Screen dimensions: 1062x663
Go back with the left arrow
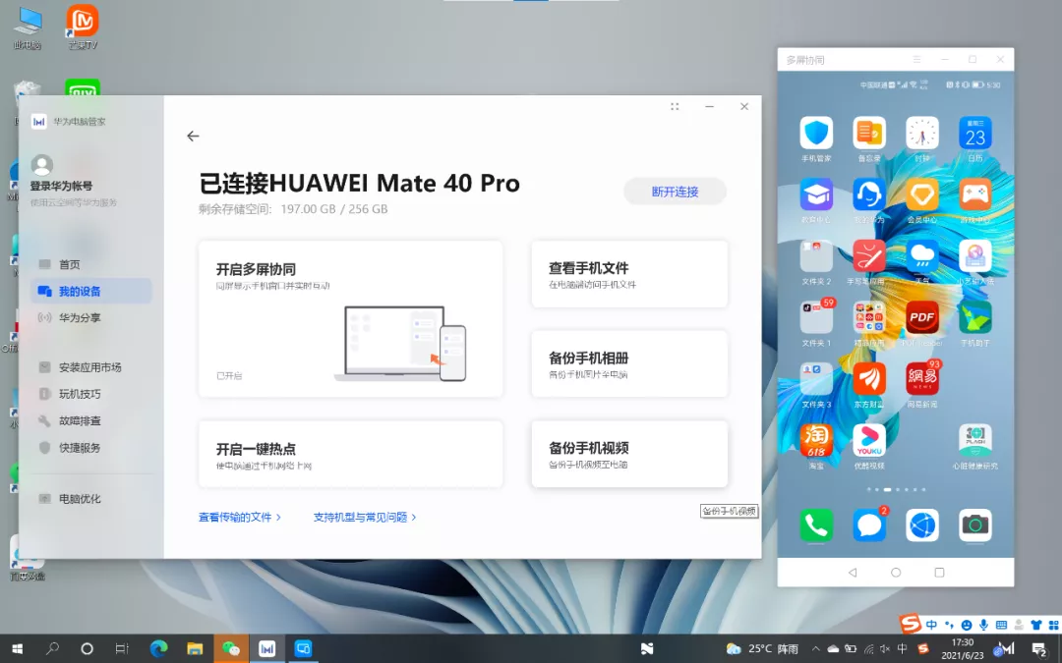click(x=193, y=136)
